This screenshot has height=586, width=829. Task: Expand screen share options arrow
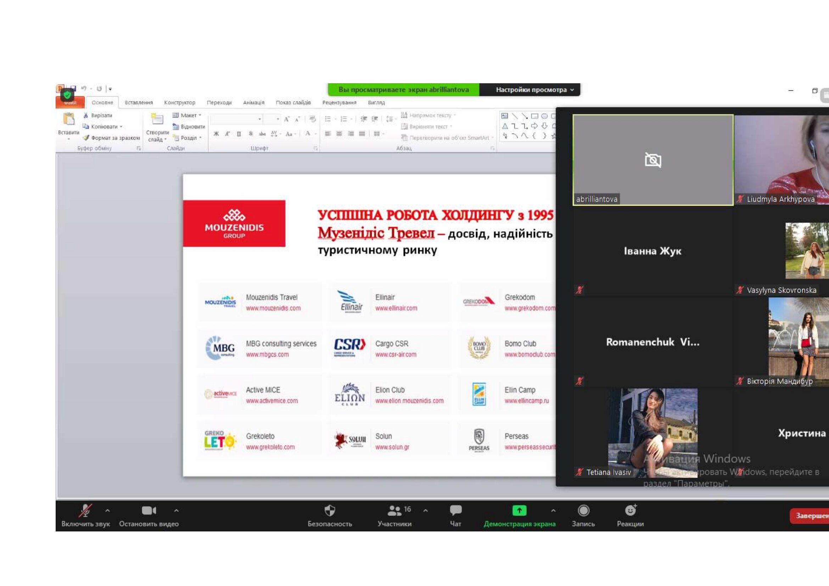(553, 511)
